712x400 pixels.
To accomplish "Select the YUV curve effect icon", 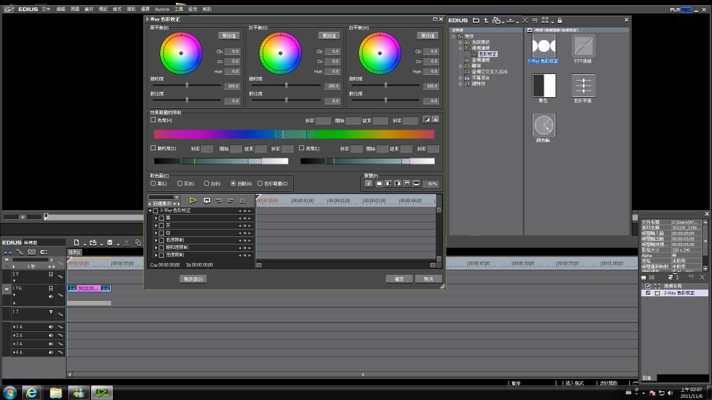I will click(x=583, y=47).
